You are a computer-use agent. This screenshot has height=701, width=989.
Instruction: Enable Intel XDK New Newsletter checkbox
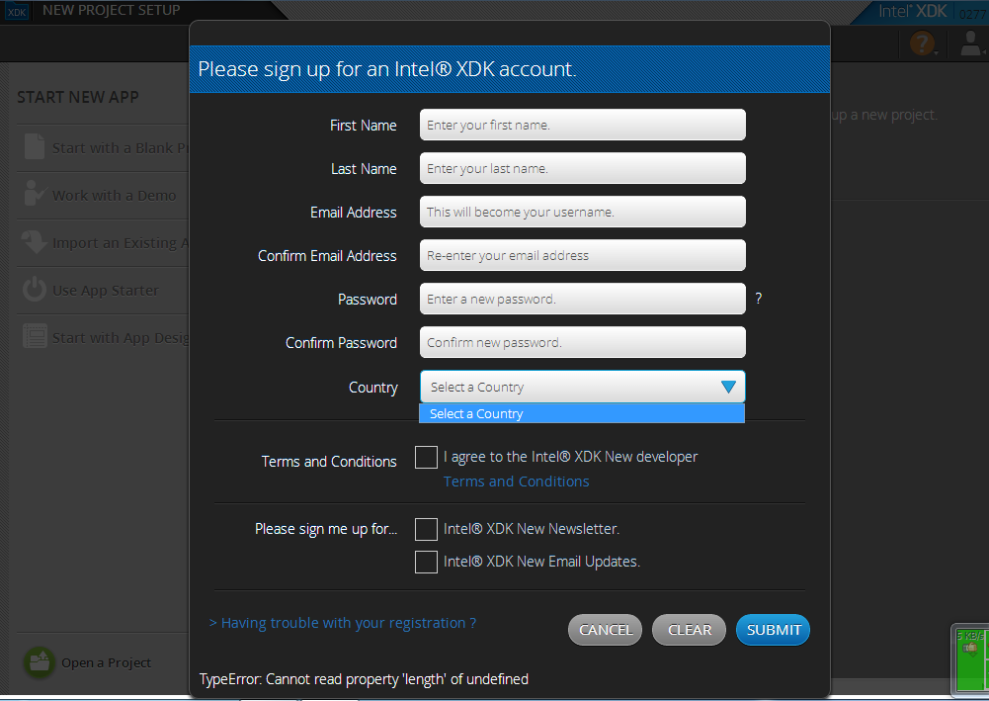coord(426,529)
